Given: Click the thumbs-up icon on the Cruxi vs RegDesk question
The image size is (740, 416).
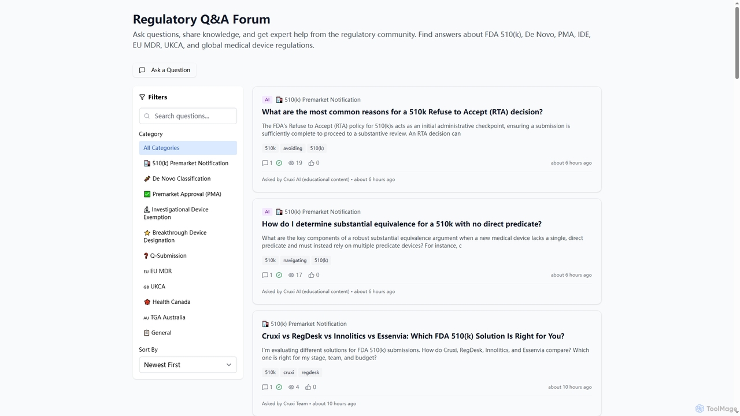Looking at the screenshot, I should (308, 387).
